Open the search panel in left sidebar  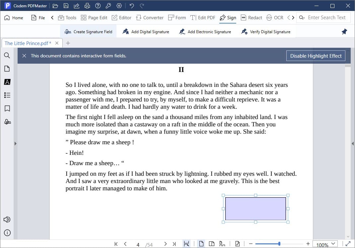tap(7, 55)
